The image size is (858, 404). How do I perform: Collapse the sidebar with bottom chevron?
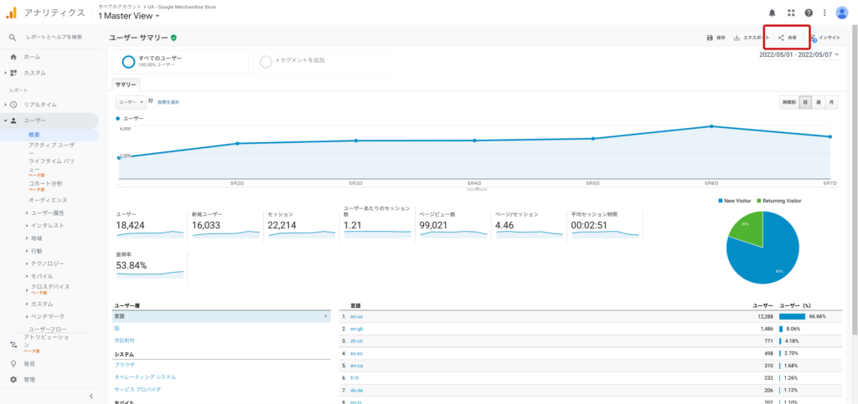click(90, 396)
